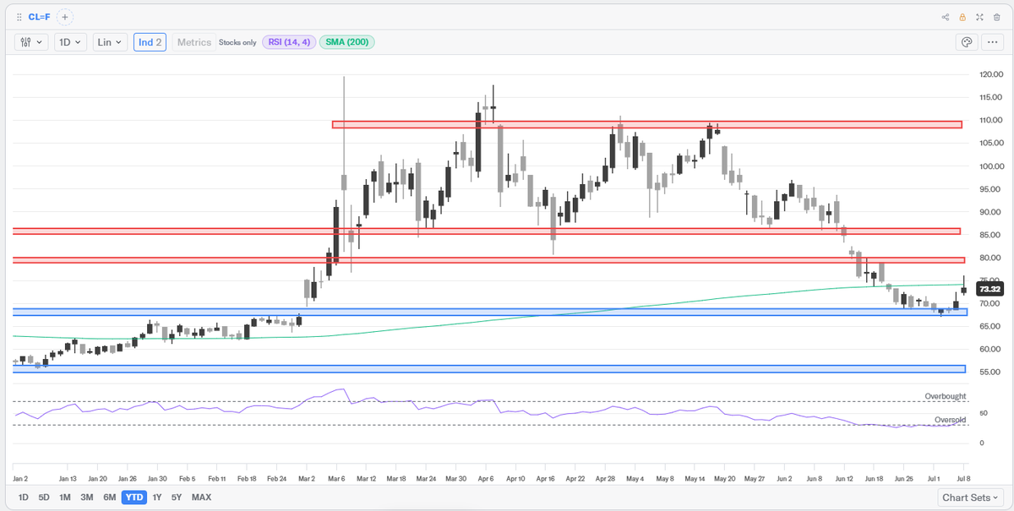Click the Metrics button
The image size is (1014, 511).
pyautogui.click(x=194, y=42)
